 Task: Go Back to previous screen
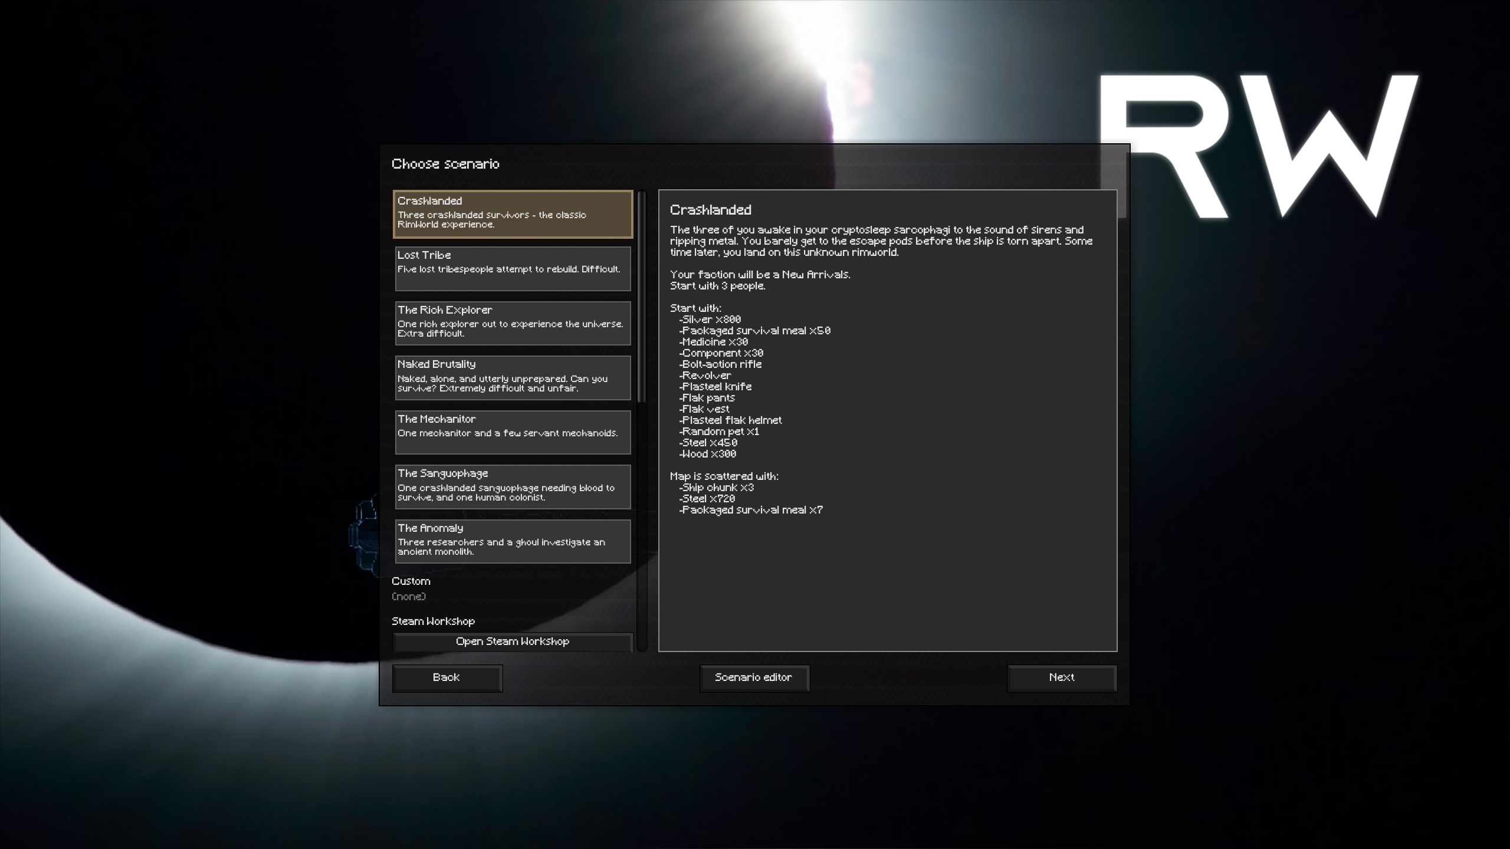447,678
